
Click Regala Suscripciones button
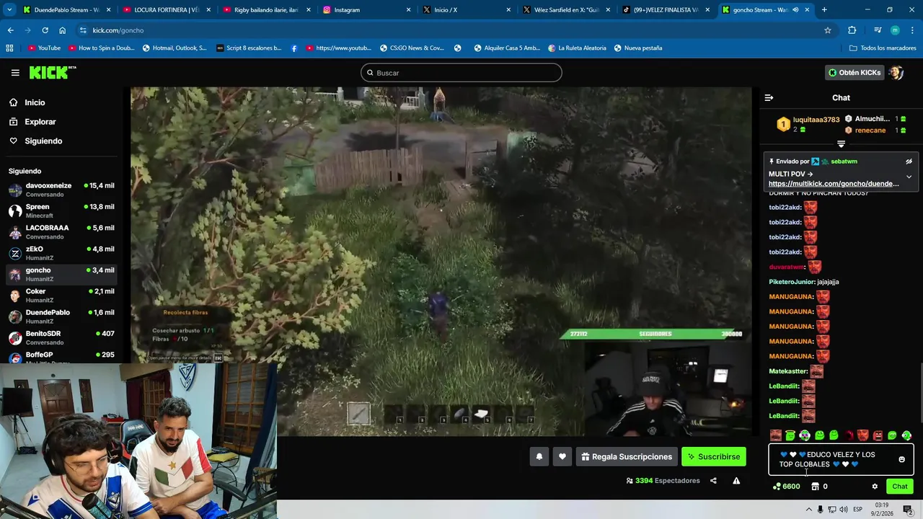click(x=627, y=456)
